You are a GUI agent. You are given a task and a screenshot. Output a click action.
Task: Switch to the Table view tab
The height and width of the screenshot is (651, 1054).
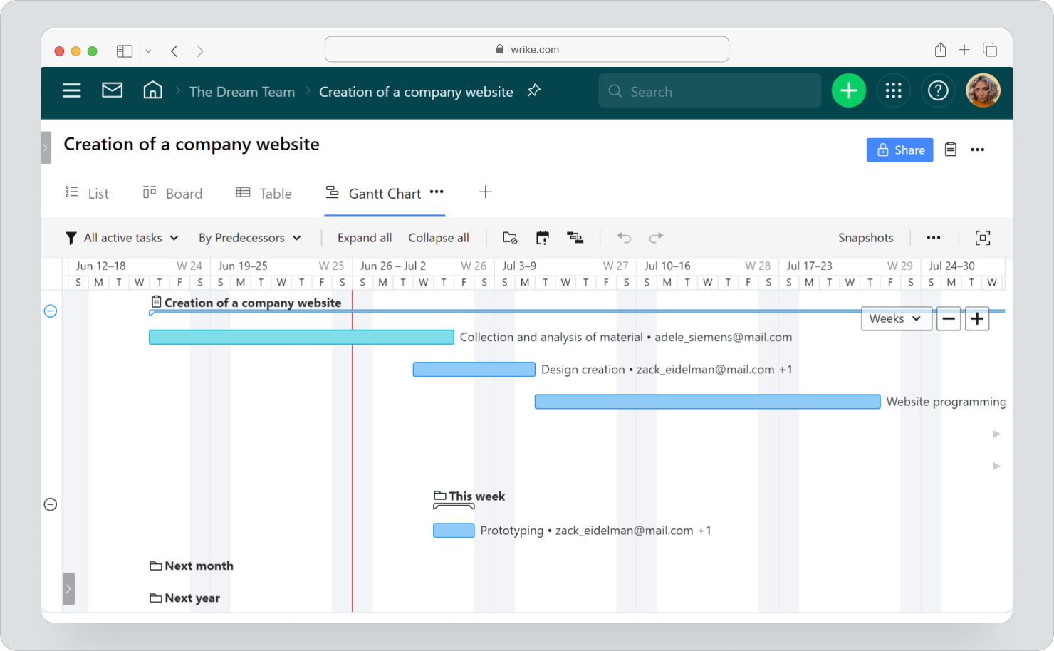tap(264, 193)
